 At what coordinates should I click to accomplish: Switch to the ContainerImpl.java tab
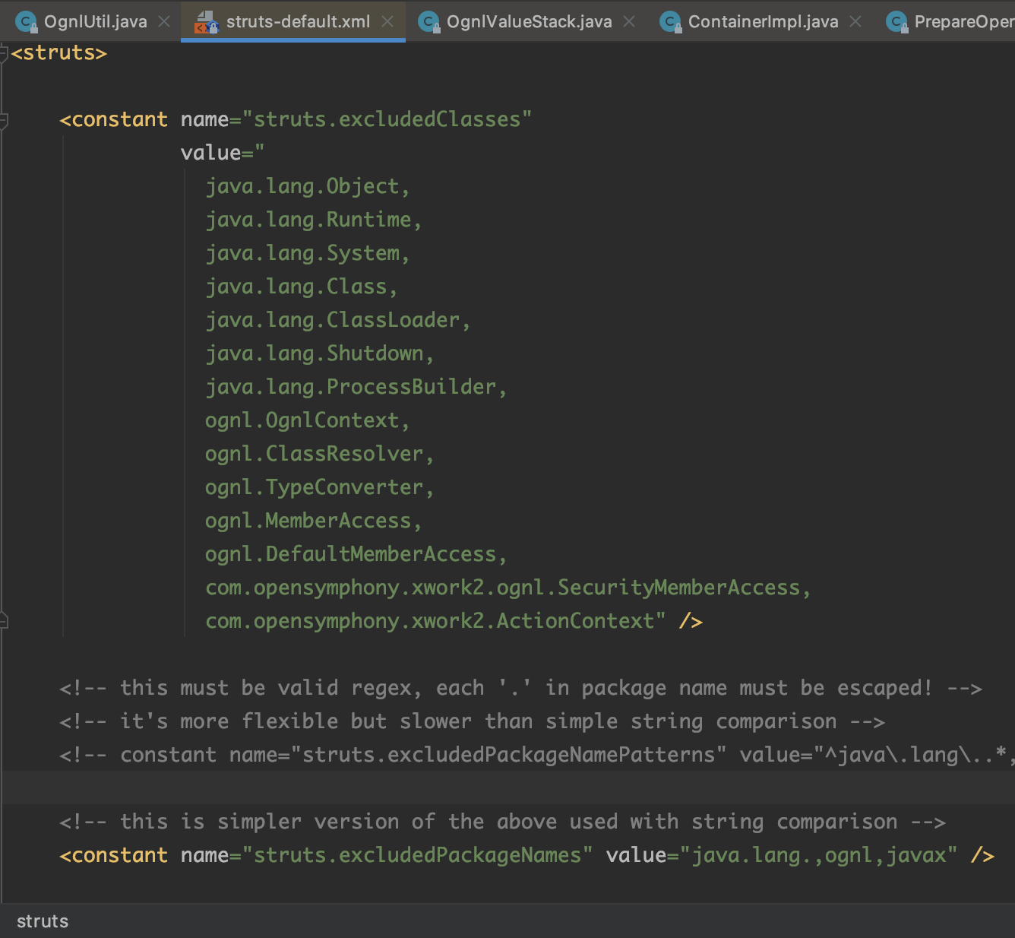[763, 21]
